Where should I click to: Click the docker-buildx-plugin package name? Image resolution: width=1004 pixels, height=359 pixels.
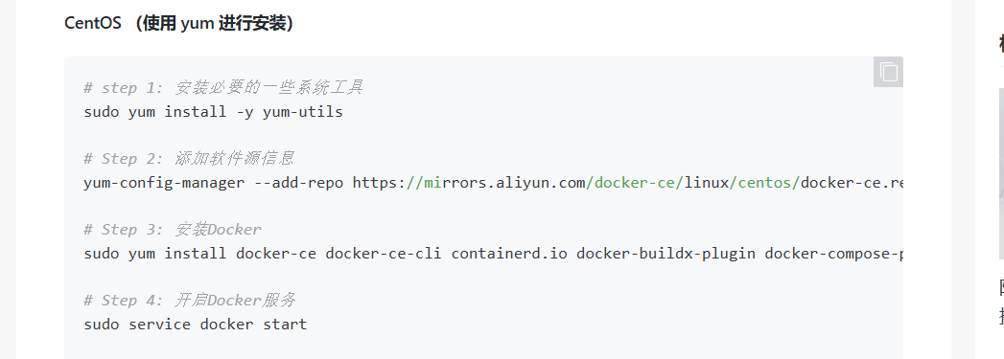pyautogui.click(x=665, y=254)
